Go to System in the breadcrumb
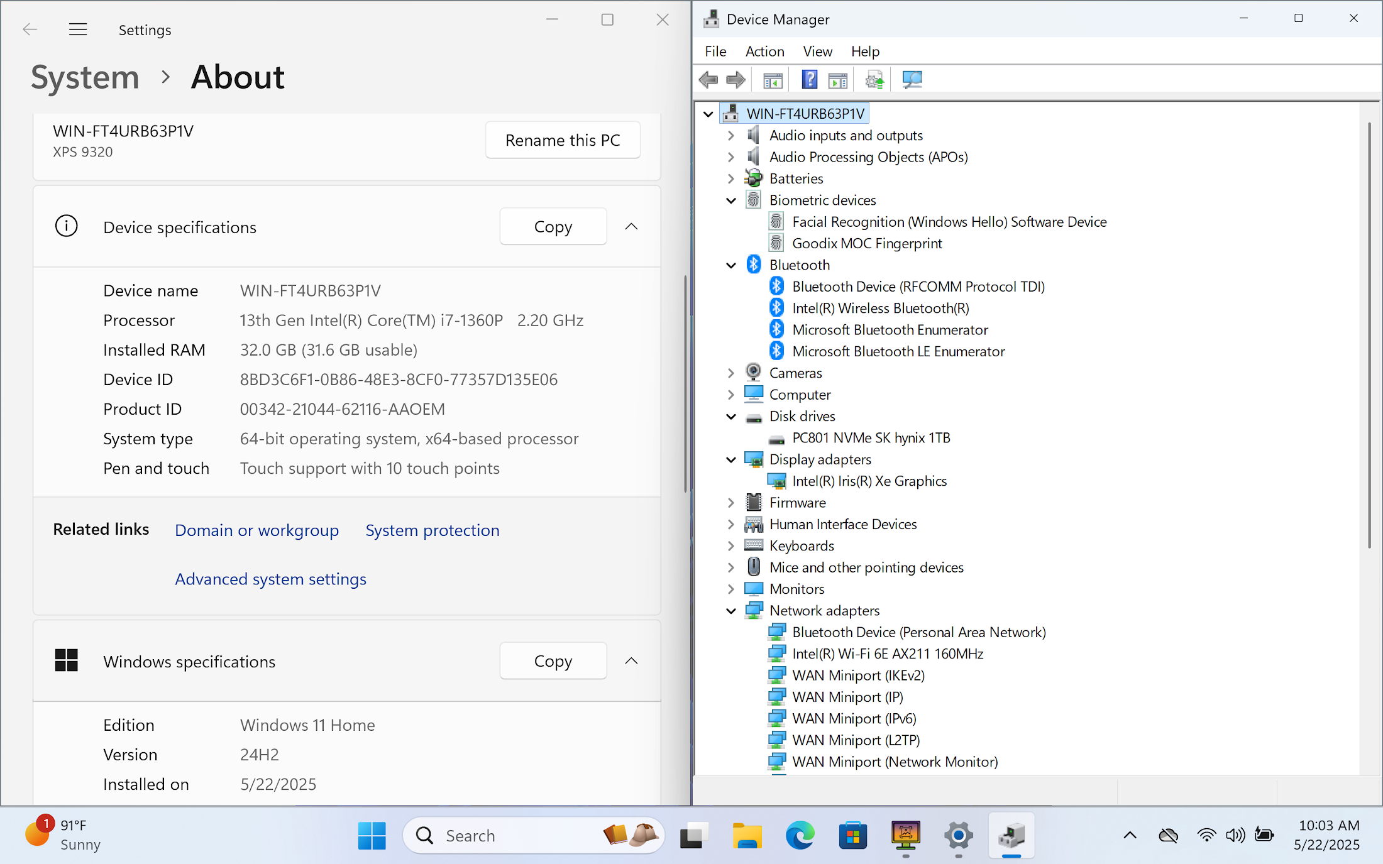 click(85, 77)
